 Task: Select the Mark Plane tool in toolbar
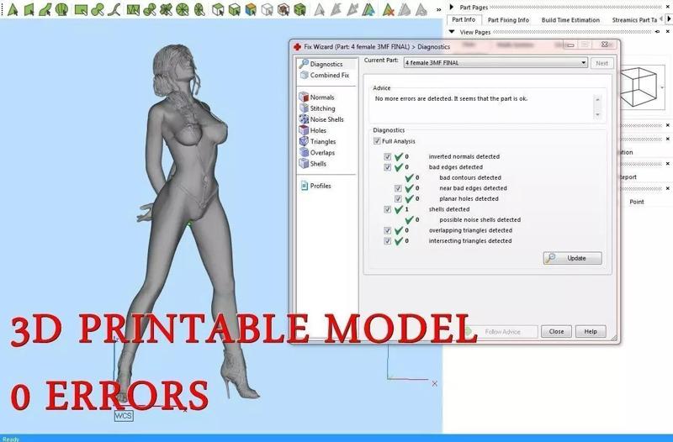29,9
